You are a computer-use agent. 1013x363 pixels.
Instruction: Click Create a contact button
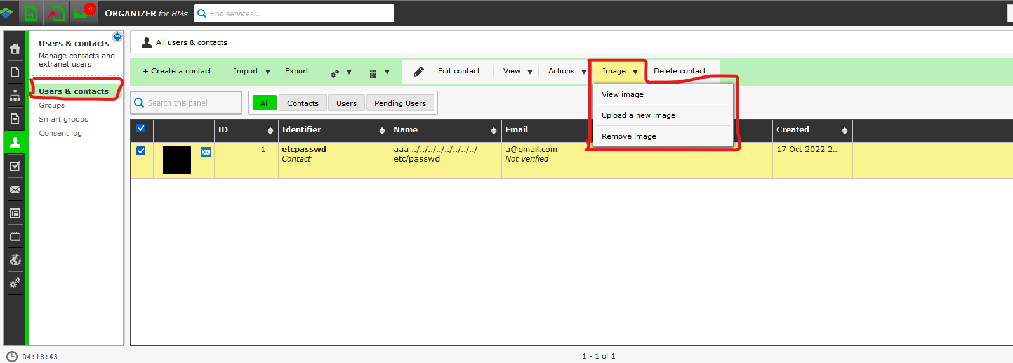point(177,71)
